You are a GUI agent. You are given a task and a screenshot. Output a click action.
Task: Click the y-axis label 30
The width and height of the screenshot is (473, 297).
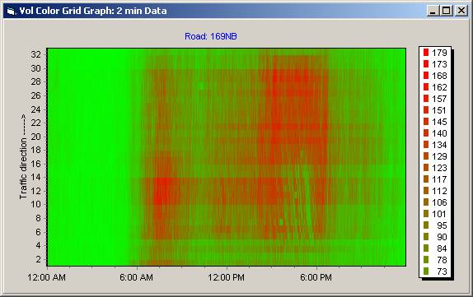click(x=35, y=68)
